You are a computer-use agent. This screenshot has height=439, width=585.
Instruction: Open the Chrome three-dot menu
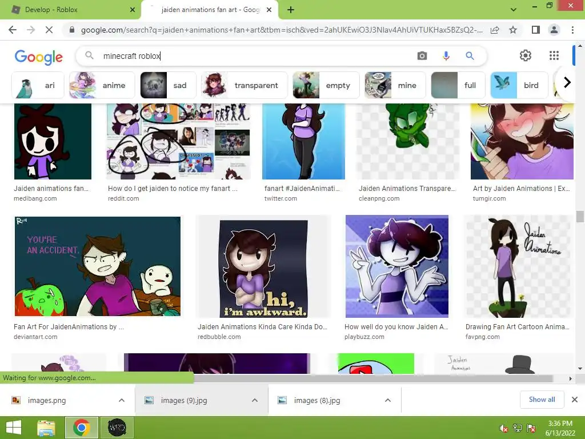pyautogui.click(x=572, y=30)
